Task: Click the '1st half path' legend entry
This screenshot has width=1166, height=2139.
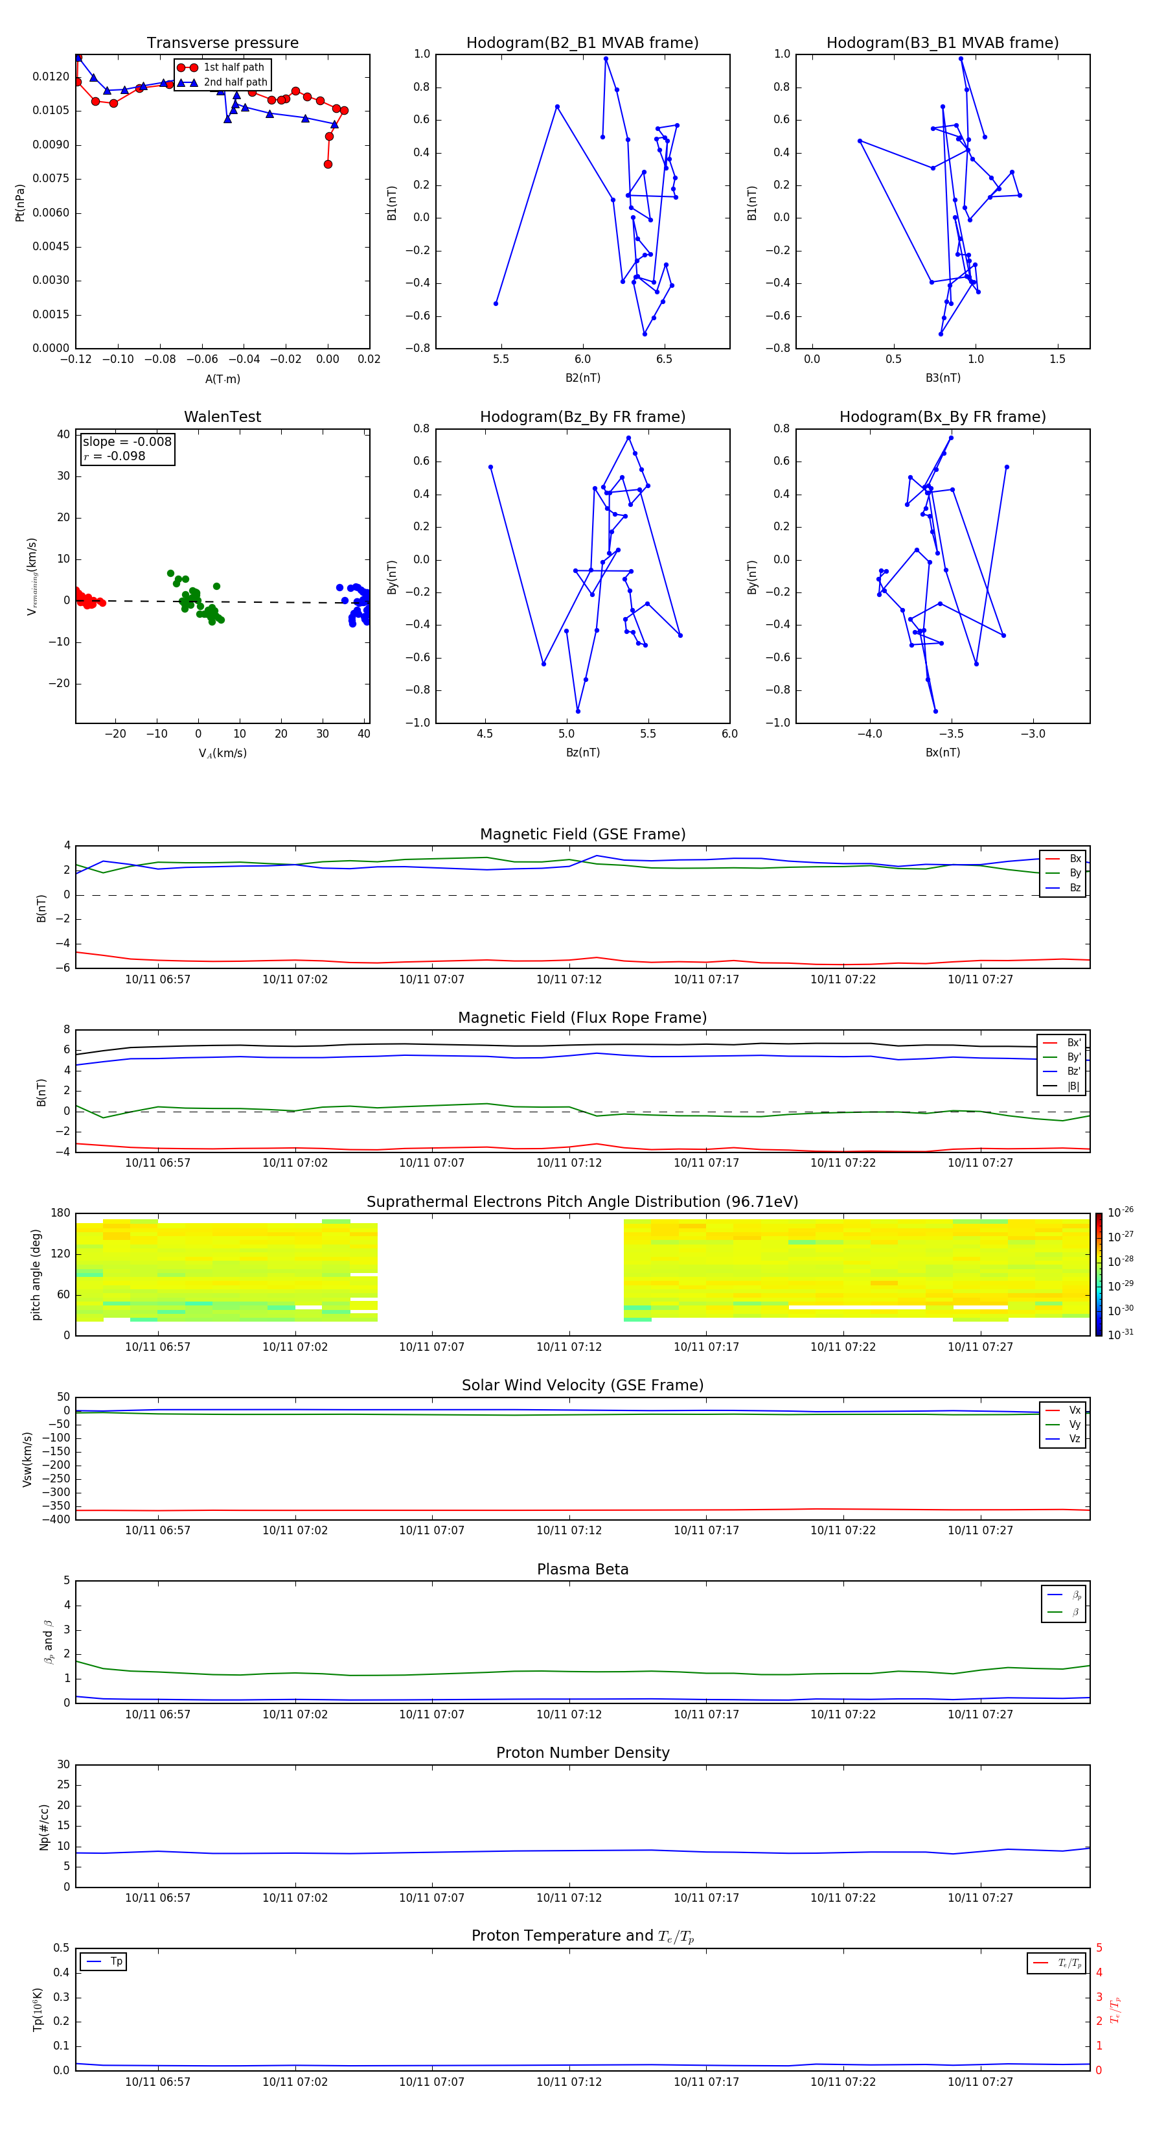Action: tap(221, 67)
